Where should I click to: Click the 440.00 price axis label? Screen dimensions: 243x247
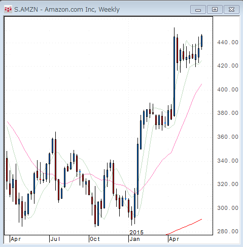pos(228,42)
